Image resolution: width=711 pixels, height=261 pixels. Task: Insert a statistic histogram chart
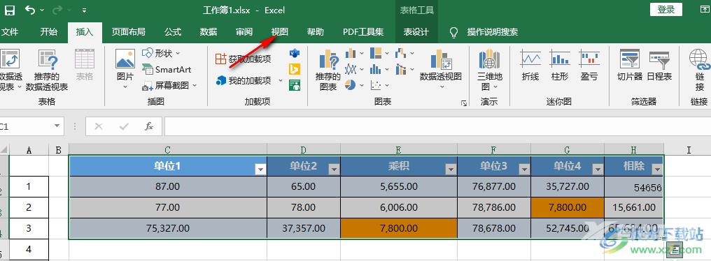(376, 70)
